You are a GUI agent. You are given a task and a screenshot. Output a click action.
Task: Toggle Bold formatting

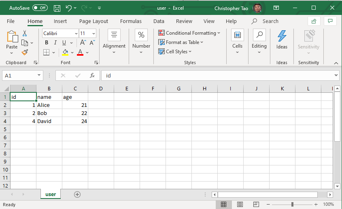tap(47, 43)
